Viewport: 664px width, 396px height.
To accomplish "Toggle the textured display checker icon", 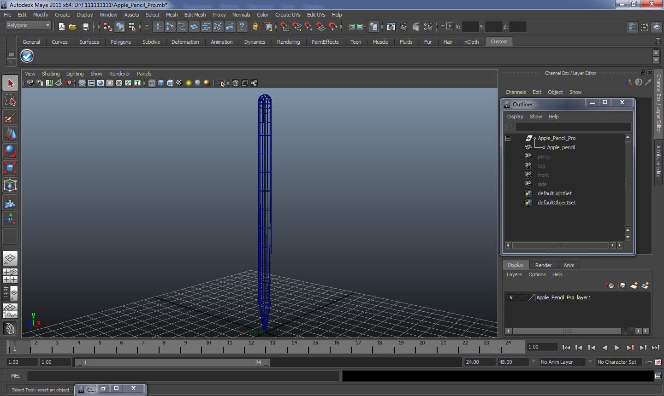I will point(179,83).
